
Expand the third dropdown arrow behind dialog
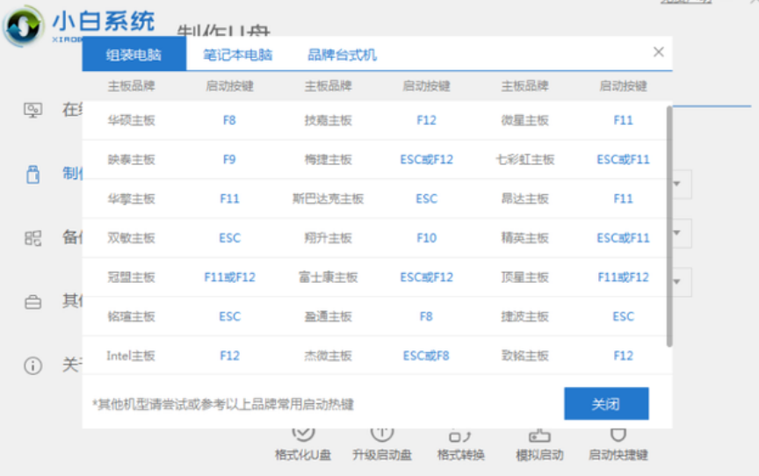677,282
